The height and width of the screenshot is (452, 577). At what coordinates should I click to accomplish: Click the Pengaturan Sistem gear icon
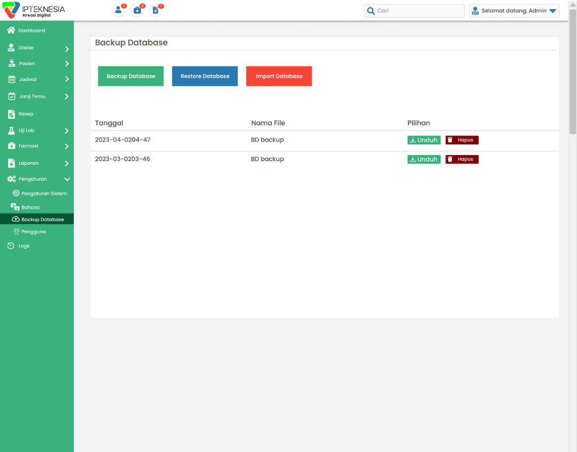click(16, 193)
